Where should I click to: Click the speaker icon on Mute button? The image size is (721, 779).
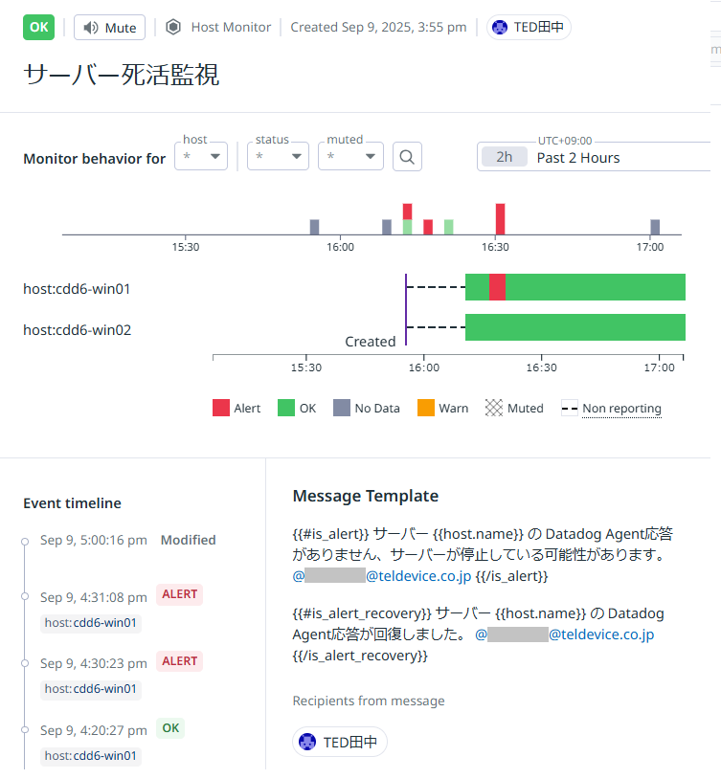coord(91,28)
